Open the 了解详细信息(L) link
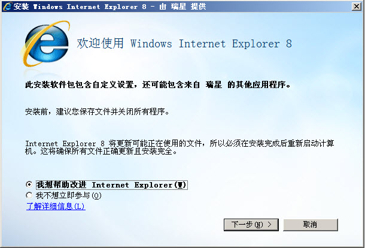Image resolution: width=365 pixels, height=248 pixels. coord(56,206)
